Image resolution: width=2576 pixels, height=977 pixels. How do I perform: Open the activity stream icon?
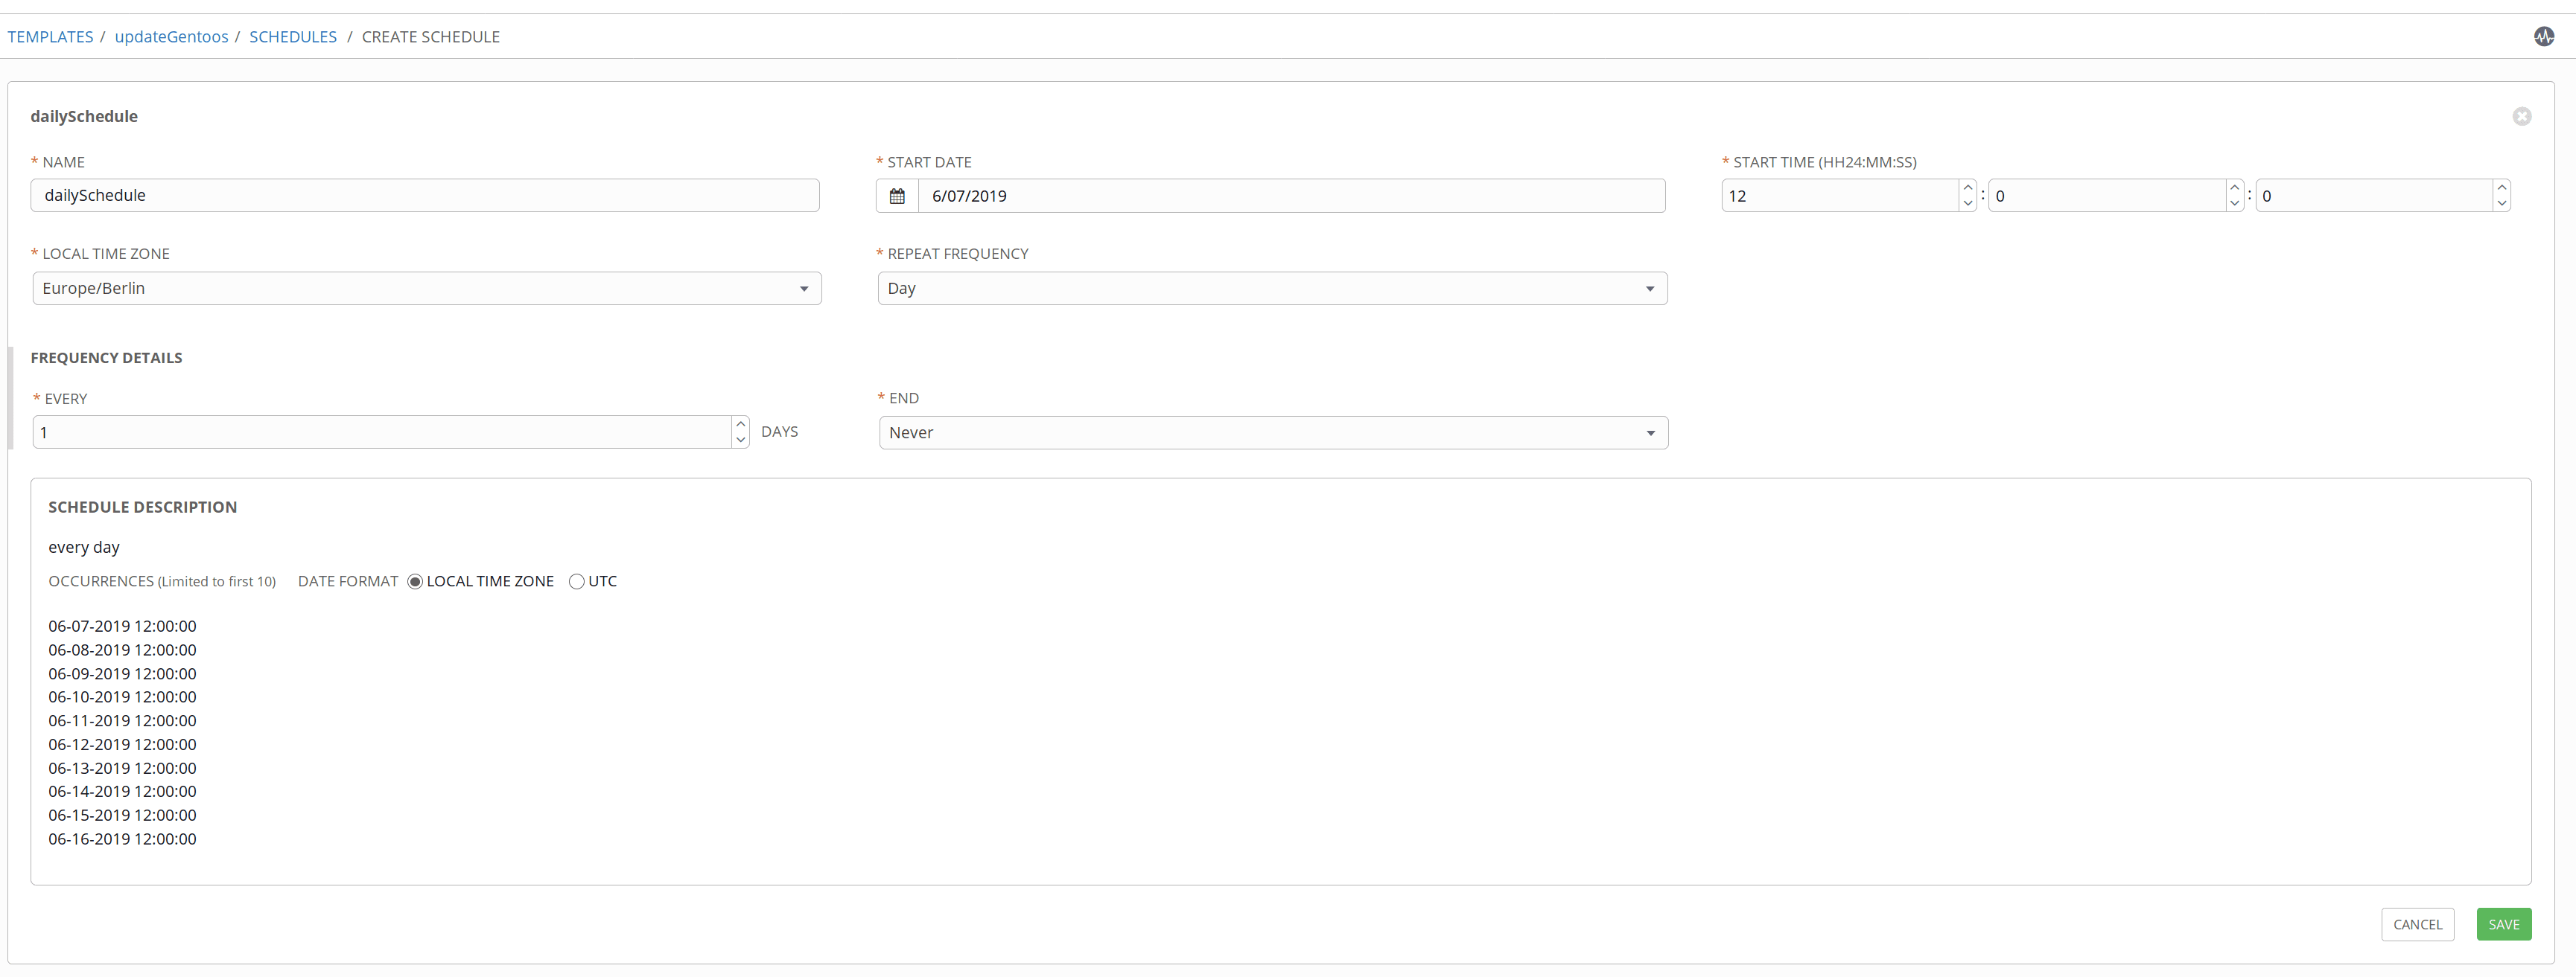coord(2543,37)
